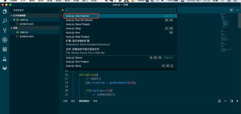The image size is (241, 114).
Task: Switch to the 问题 panel tab
Action: (65, 101)
